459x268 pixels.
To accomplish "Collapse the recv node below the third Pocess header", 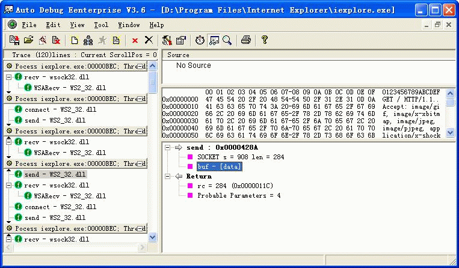I will pyautogui.click(x=9, y=142).
